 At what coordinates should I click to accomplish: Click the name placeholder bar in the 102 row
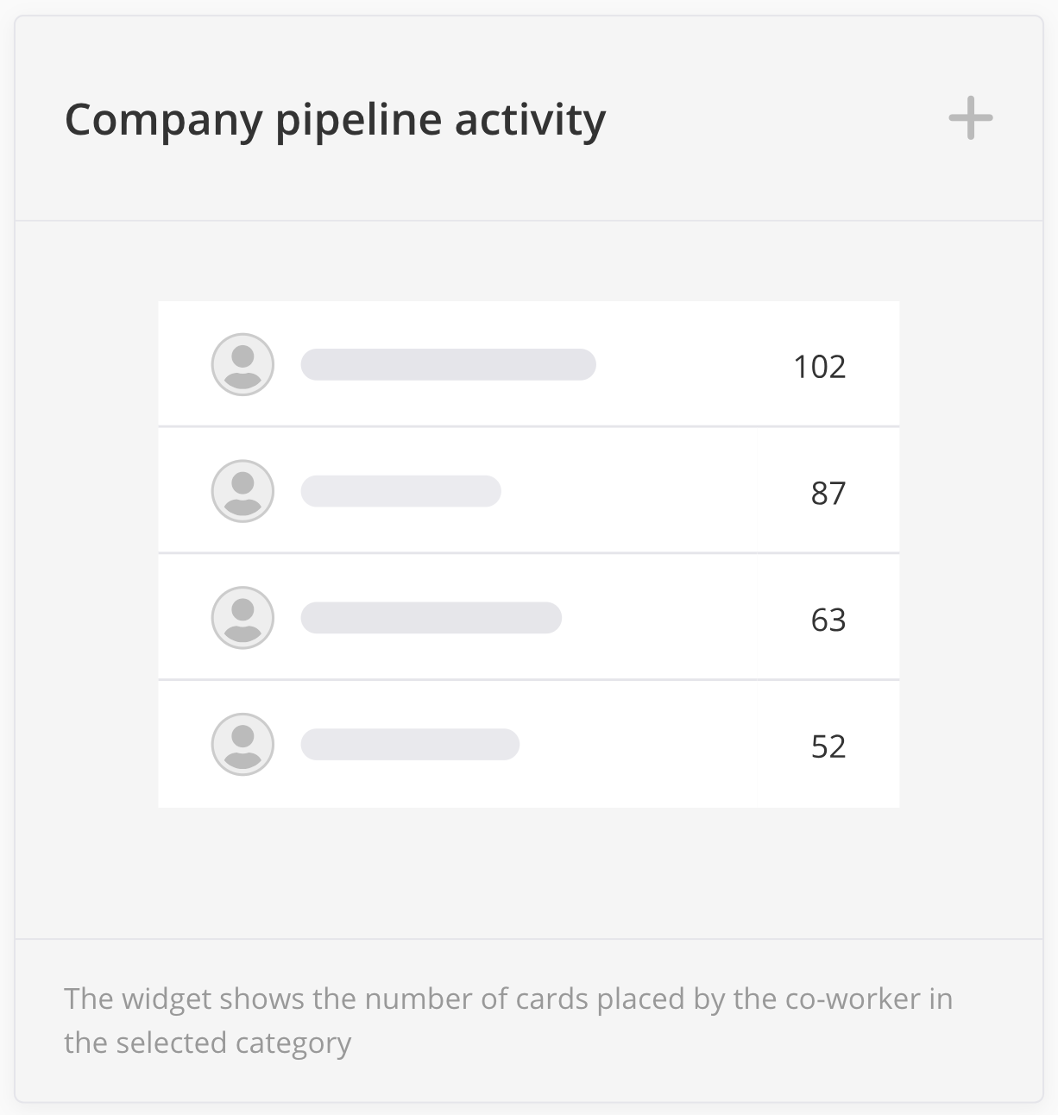(x=448, y=365)
